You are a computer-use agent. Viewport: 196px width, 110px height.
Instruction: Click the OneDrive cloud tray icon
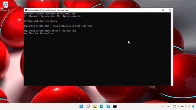pyautogui.click(x=183, y=107)
